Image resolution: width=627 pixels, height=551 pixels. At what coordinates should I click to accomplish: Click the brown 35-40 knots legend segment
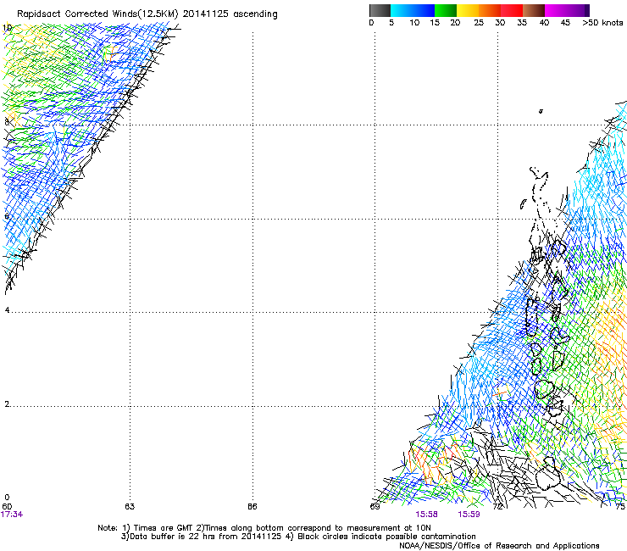(534, 10)
